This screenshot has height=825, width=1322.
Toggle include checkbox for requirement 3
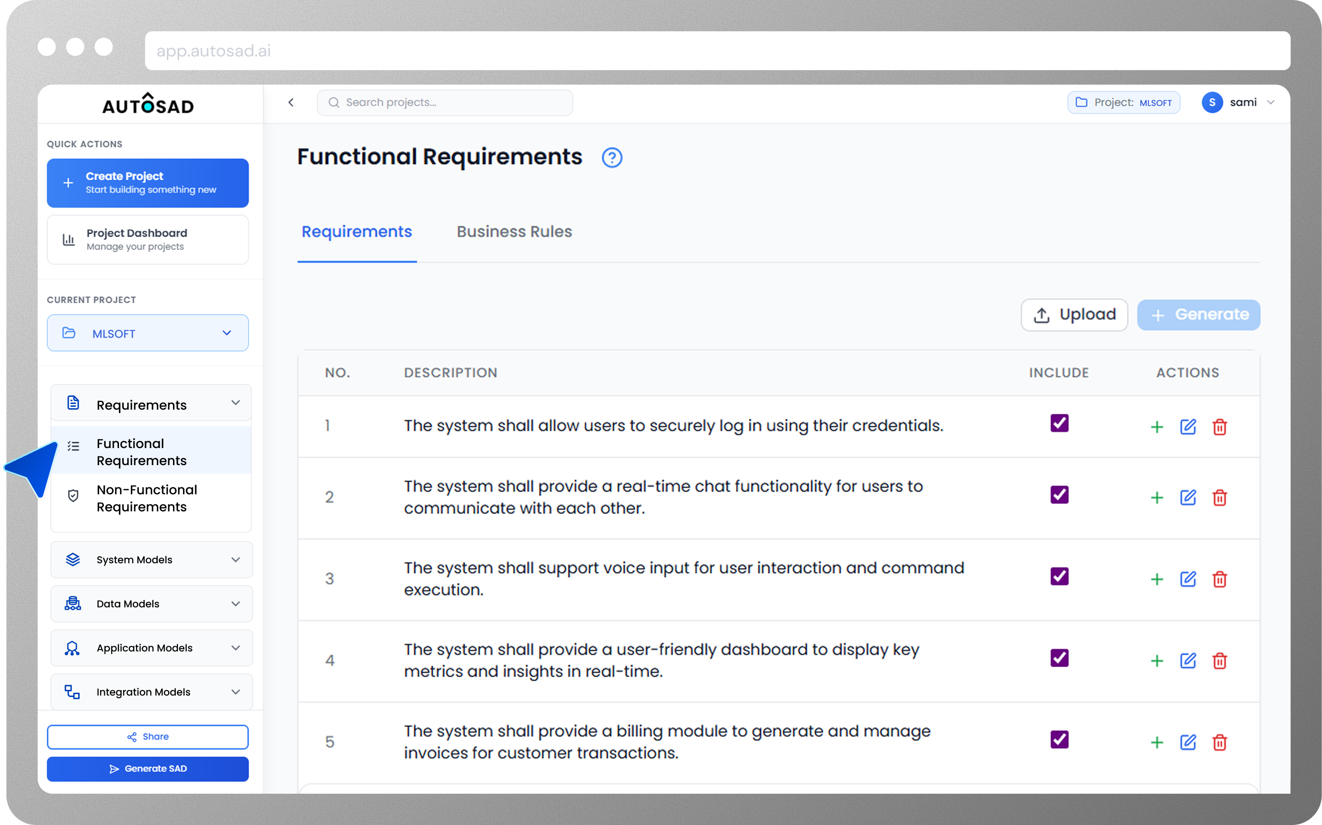tap(1059, 576)
